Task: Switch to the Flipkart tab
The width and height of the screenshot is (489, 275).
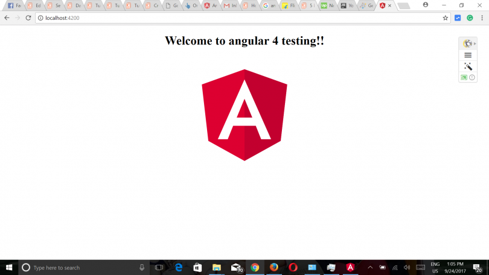Action: (288, 5)
